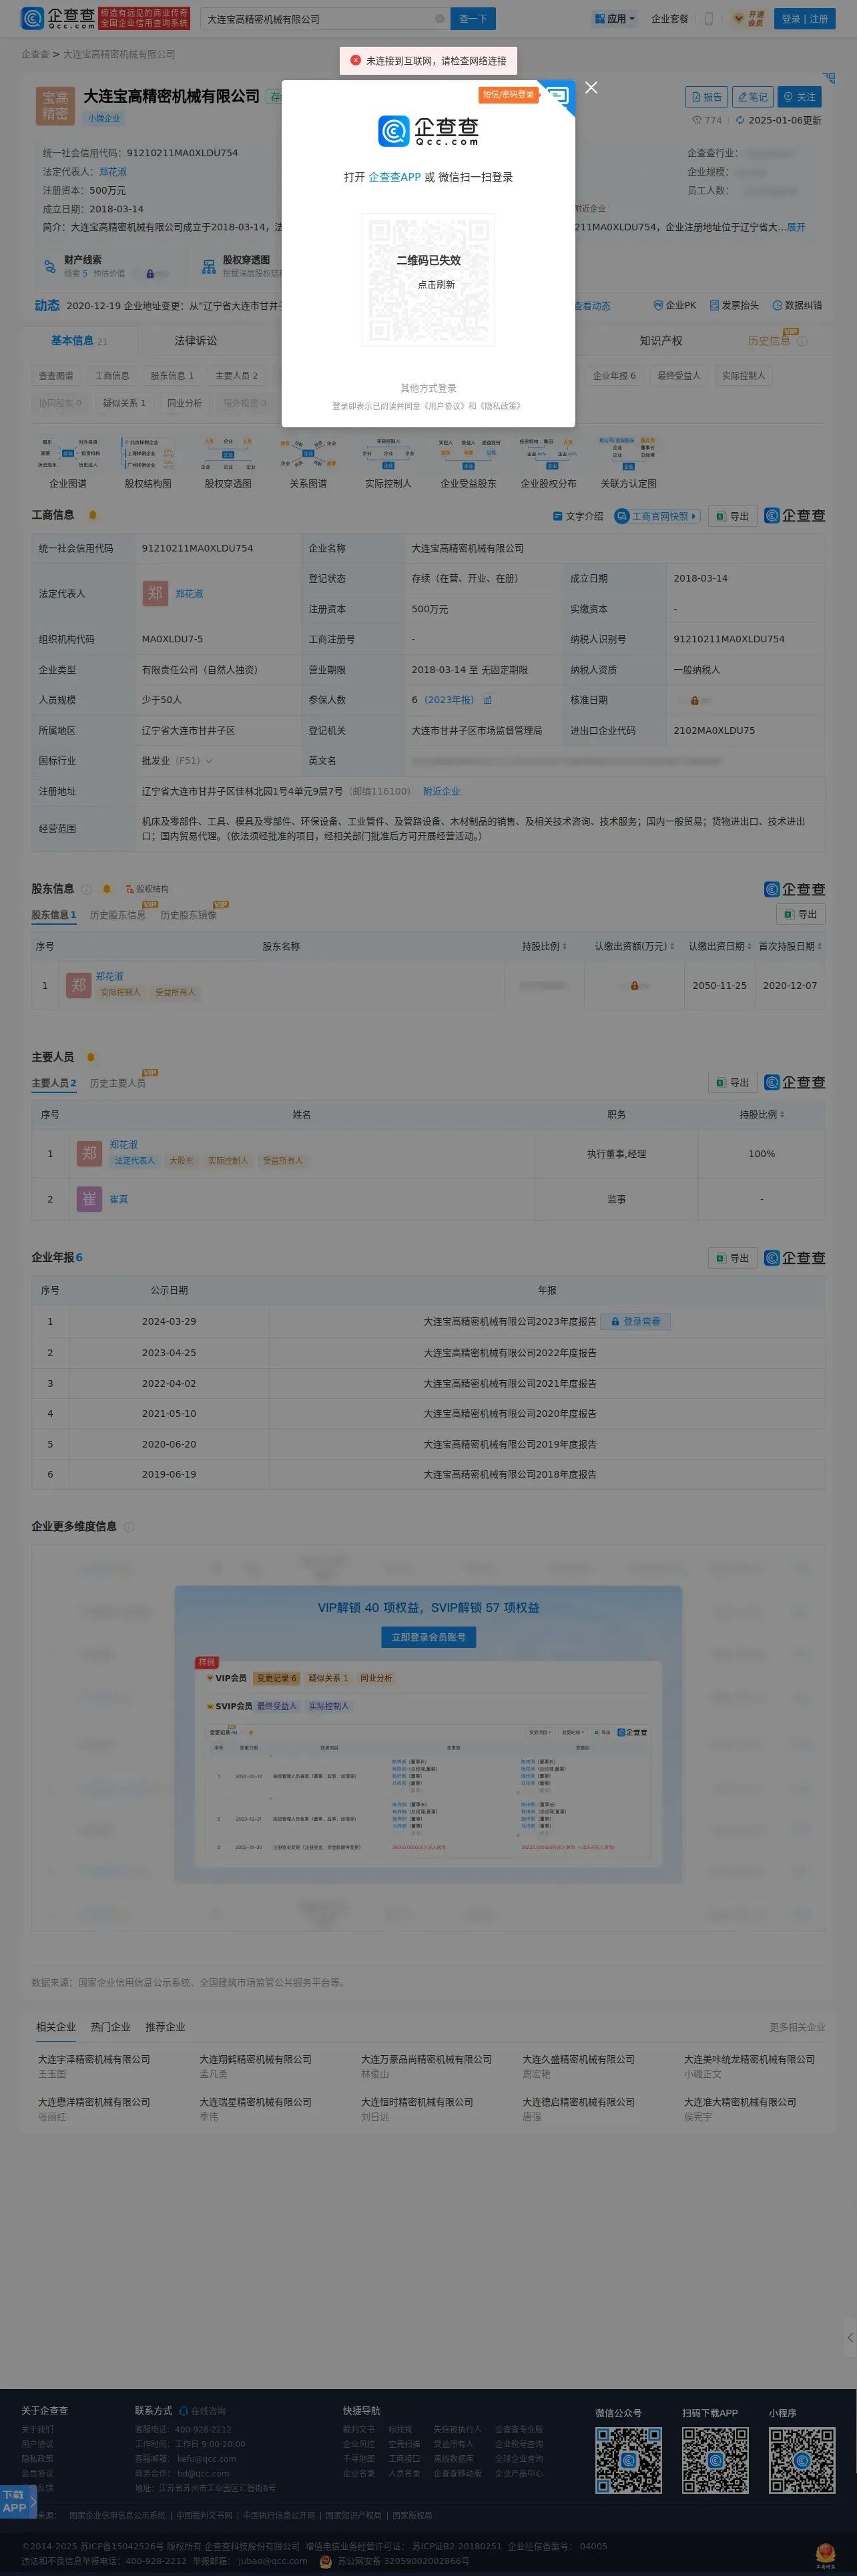Open 股权结构图 thumbnail
The width and height of the screenshot is (857, 2576).
[x=148, y=462]
